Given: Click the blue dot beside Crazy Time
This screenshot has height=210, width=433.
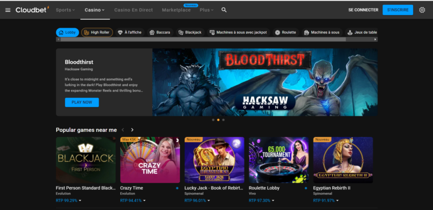Looking at the screenshot, I should (x=177, y=188).
